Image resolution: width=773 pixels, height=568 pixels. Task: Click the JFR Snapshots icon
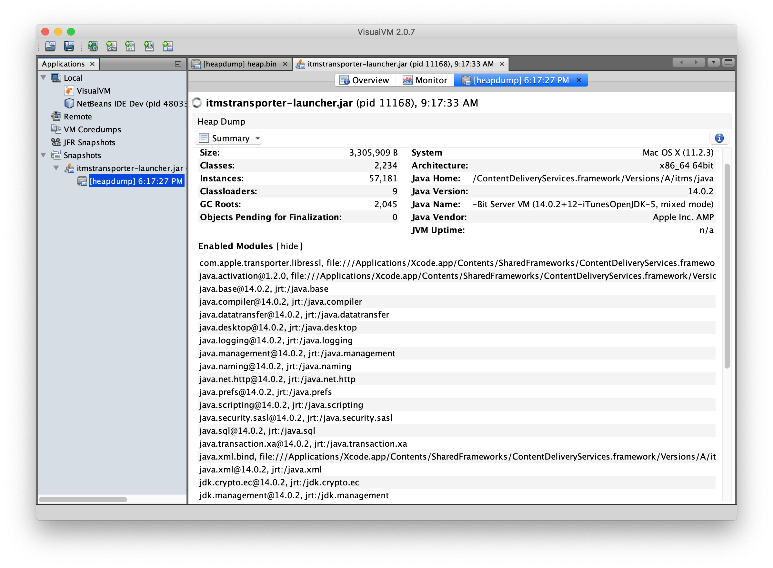56,142
